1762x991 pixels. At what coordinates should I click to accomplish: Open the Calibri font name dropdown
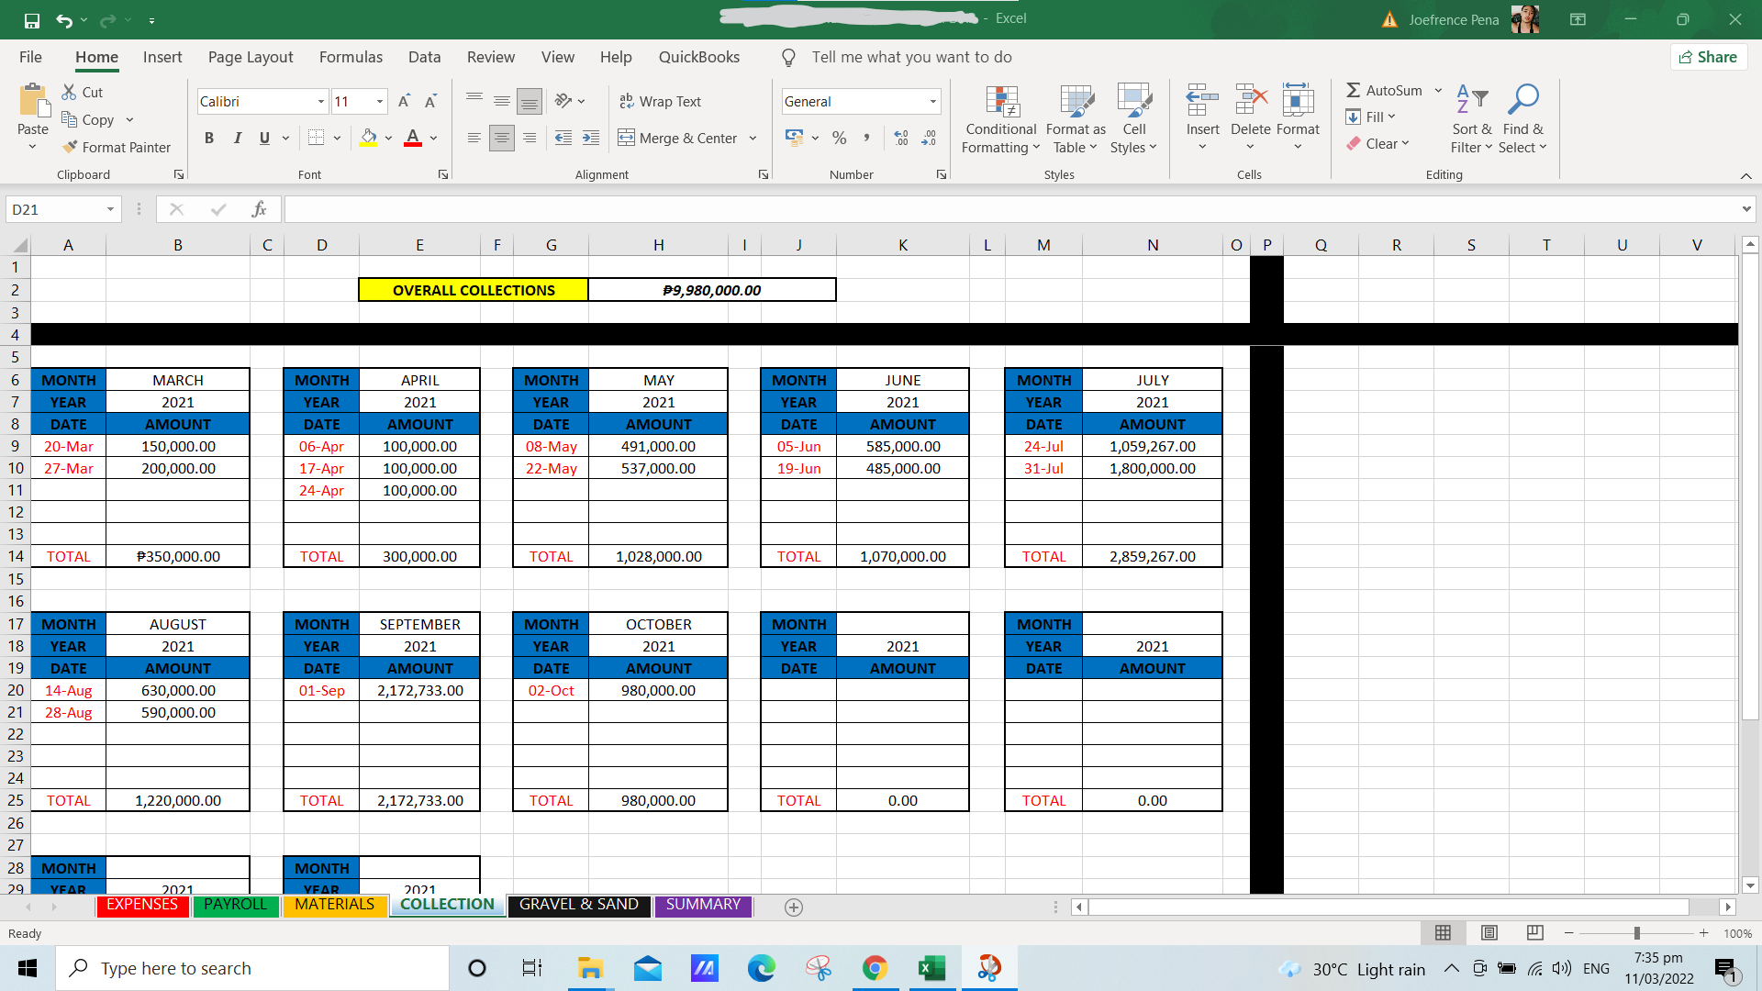tap(320, 101)
